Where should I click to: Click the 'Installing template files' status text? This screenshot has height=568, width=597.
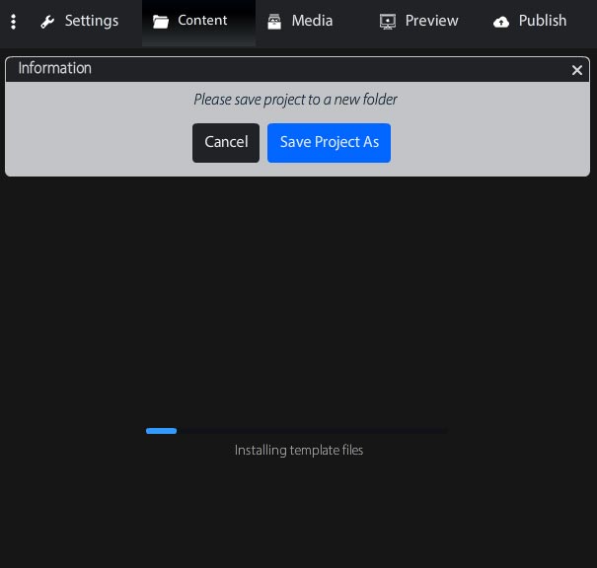point(299,451)
